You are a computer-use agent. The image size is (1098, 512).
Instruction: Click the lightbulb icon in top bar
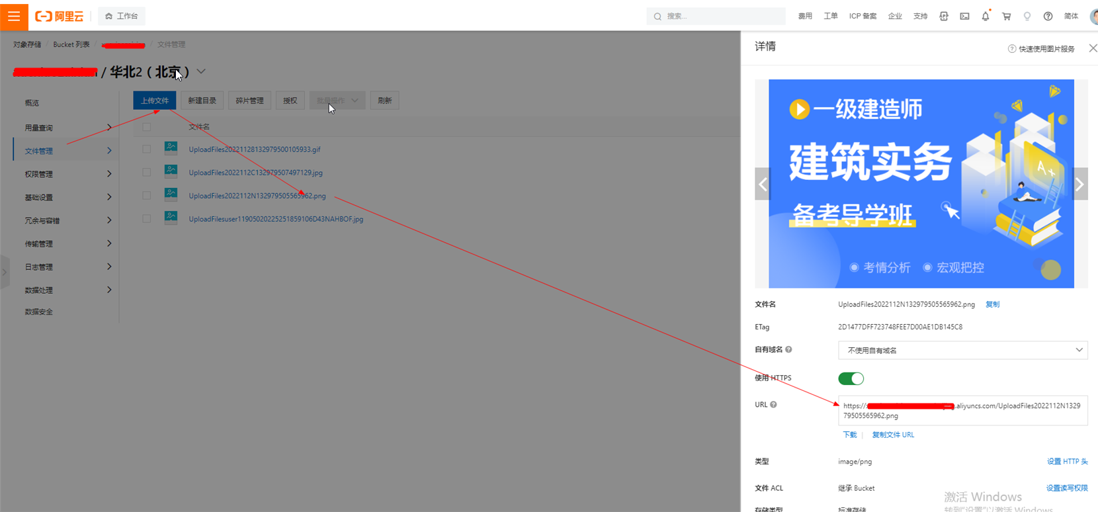click(1027, 16)
